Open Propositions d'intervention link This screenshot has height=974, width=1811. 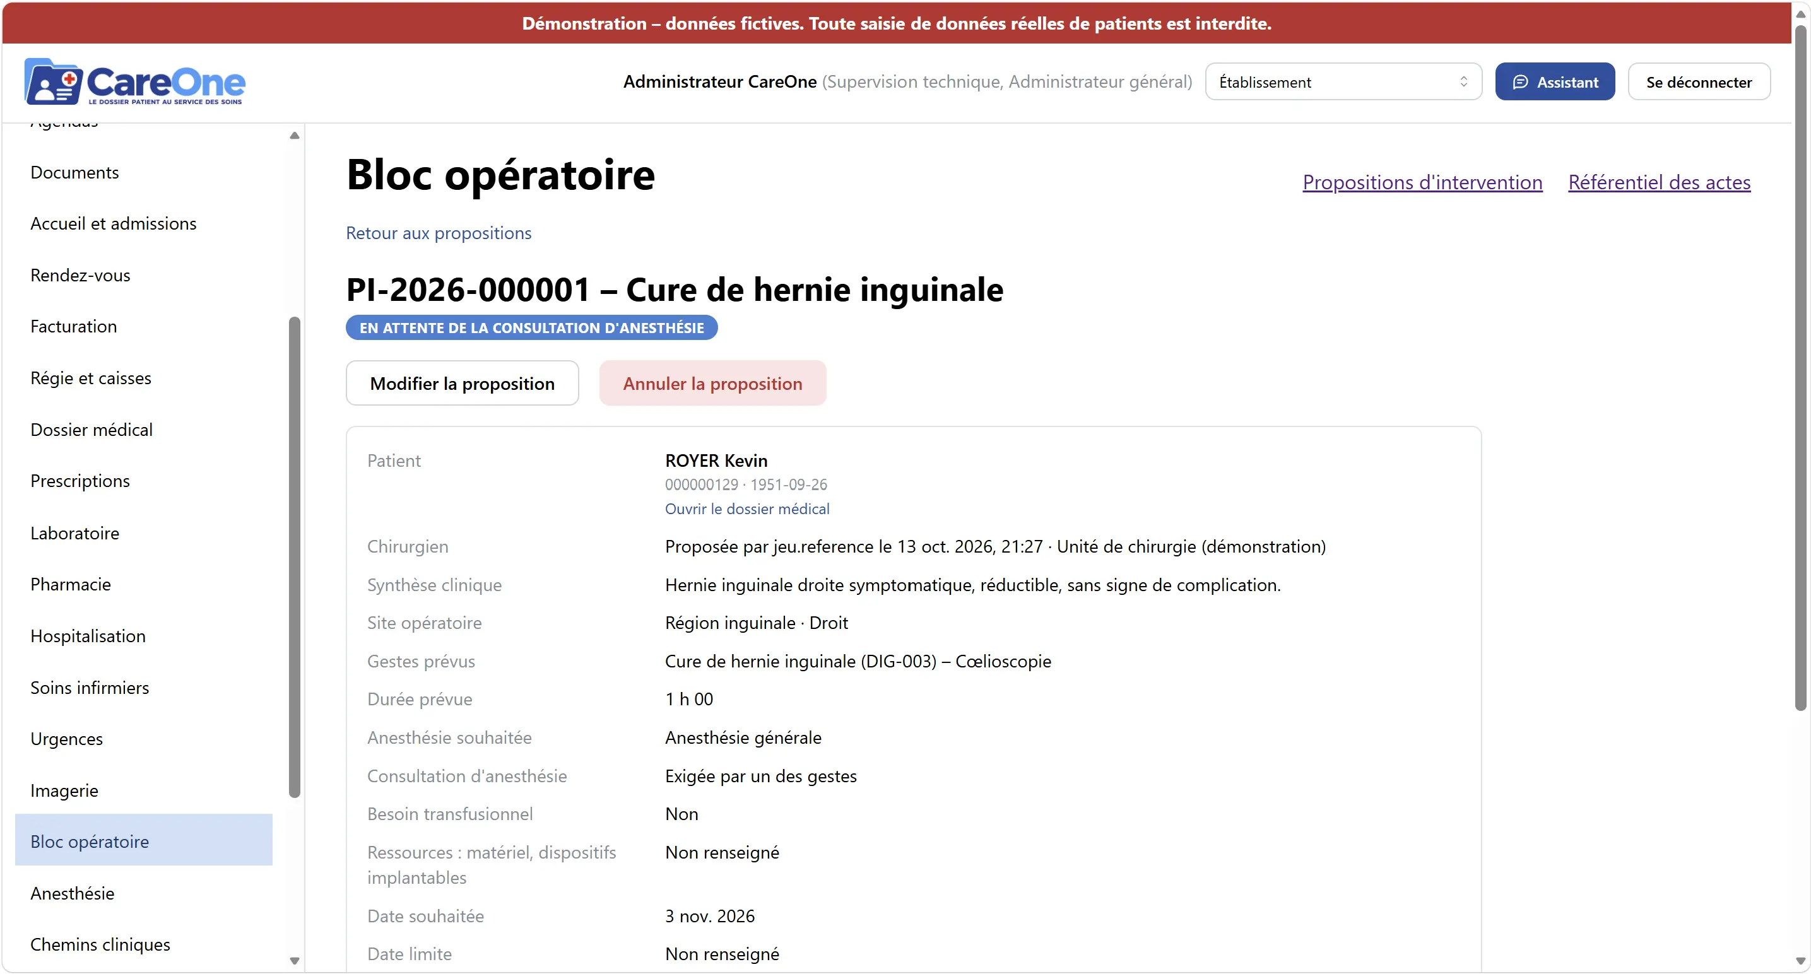click(x=1422, y=182)
